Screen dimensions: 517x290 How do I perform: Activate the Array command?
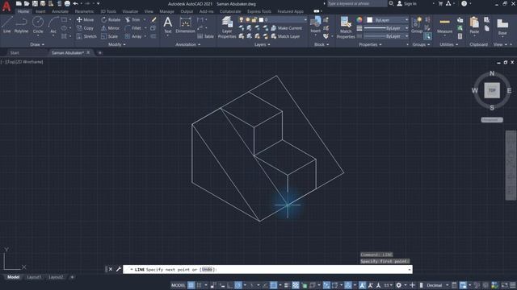[133, 36]
